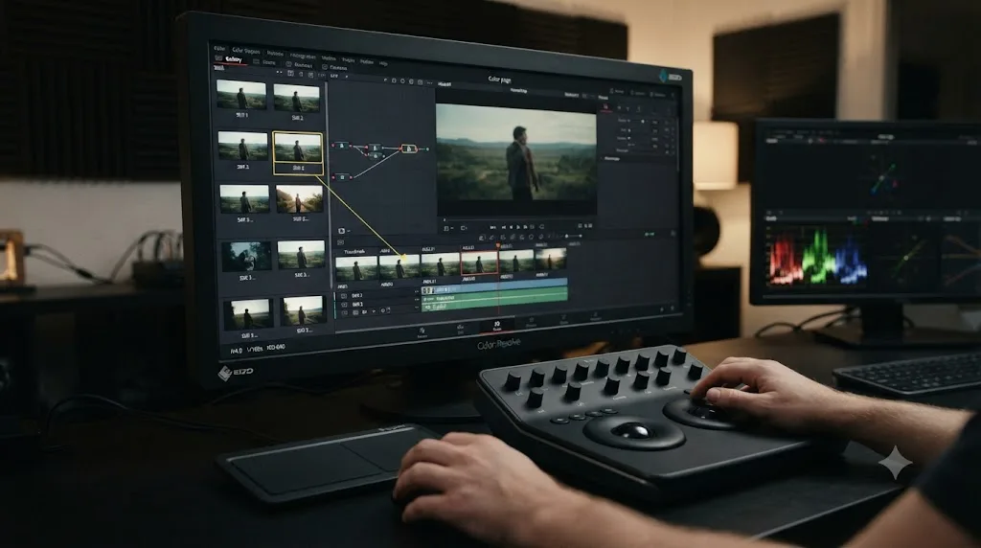981x548 pixels.
Task: Select the node outlined in orange
Action: click(x=408, y=148)
